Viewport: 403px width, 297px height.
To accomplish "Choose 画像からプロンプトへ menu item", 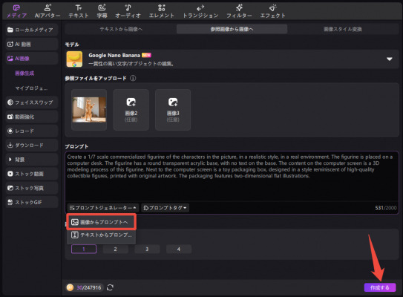I will click(x=101, y=222).
